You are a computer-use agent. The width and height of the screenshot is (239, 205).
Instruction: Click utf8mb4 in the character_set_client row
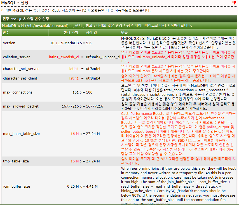[93, 78]
